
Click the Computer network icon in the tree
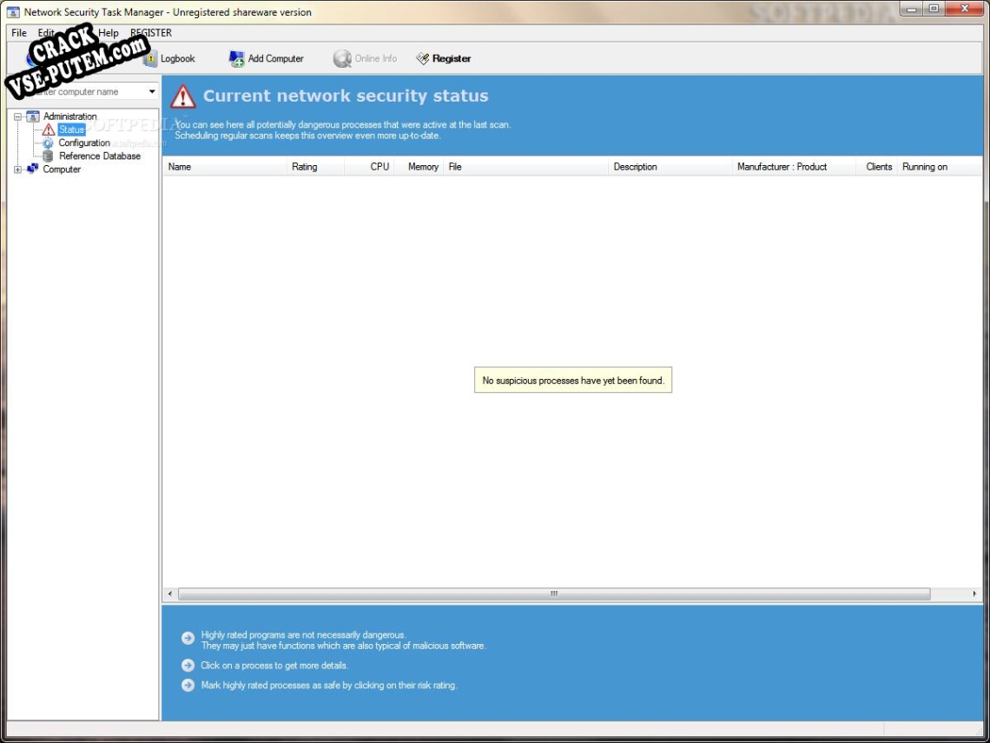point(33,169)
